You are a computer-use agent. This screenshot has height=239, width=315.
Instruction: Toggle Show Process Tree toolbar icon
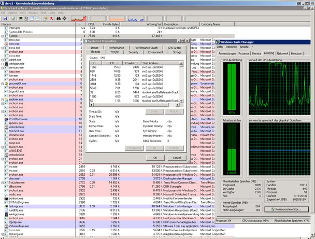[x=26, y=19]
